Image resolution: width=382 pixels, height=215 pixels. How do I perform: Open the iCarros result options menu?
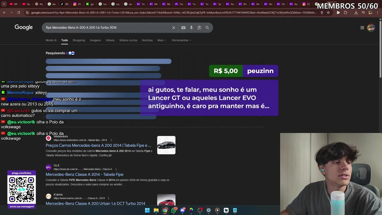[x=108, y=198]
